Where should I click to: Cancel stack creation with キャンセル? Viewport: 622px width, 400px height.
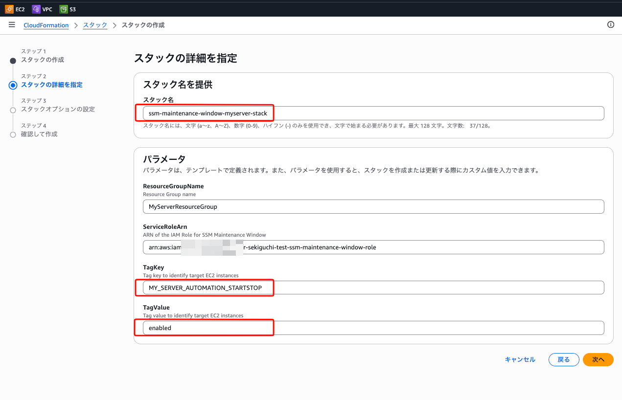(520, 359)
